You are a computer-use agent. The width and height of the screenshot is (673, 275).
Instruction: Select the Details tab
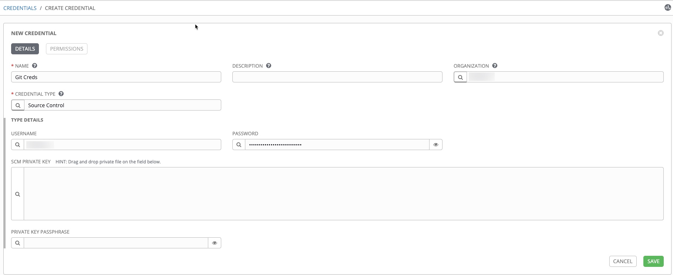coord(25,49)
